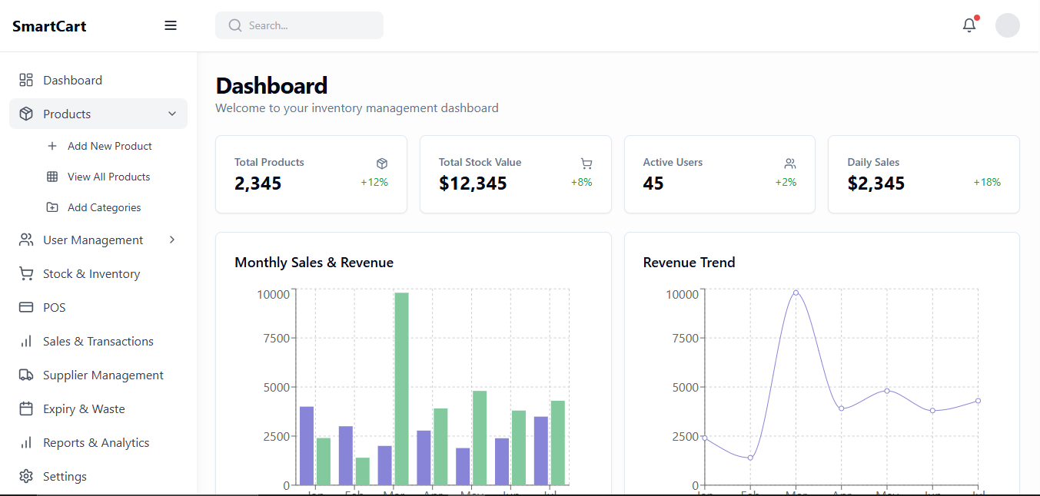The width and height of the screenshot is (1040, 496).
Task: Click the Stock & Inventory cart icon
Action: [x=26, y=274]
